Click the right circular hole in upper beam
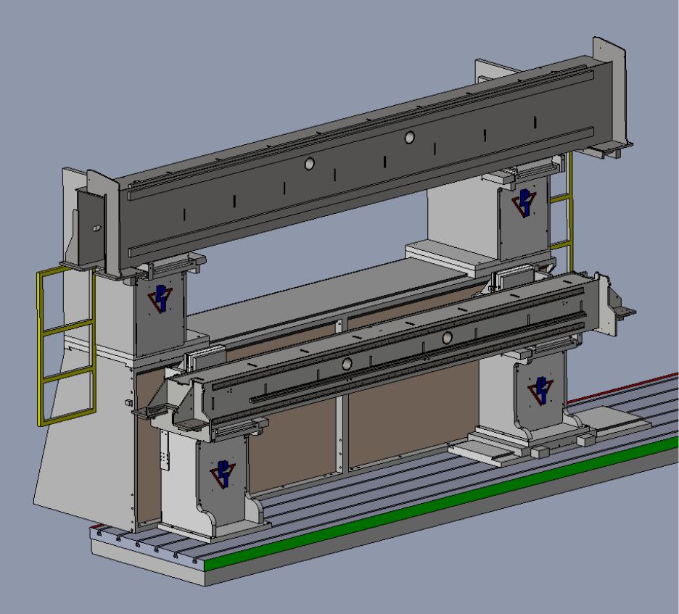 coord(409,137)
